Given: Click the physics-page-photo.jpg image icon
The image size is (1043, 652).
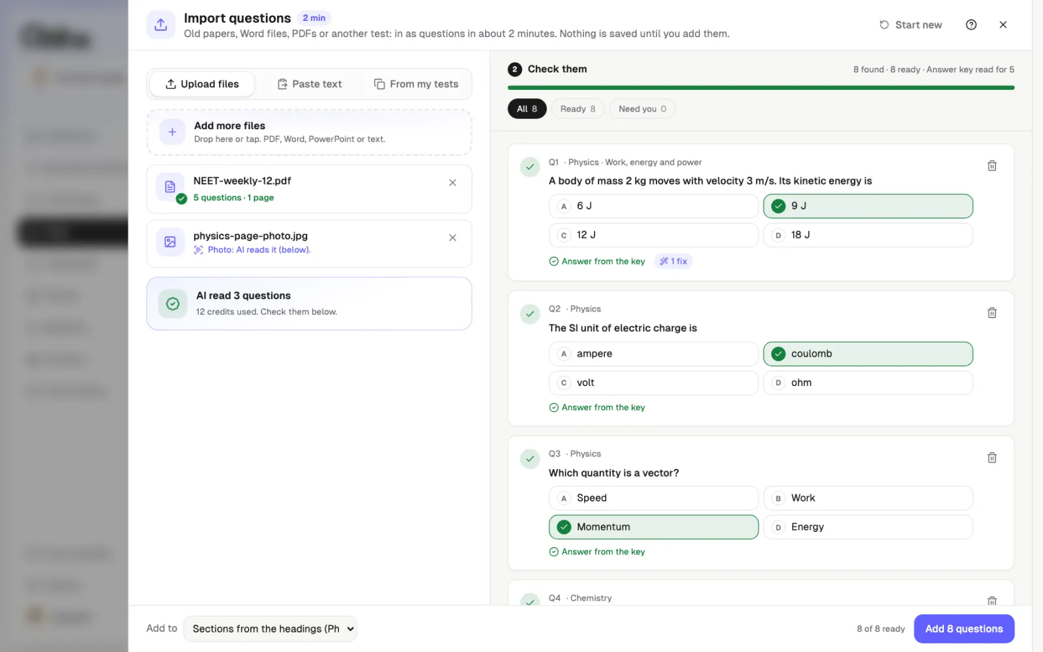Looking at the screenshot, I should tap(170, 242).
